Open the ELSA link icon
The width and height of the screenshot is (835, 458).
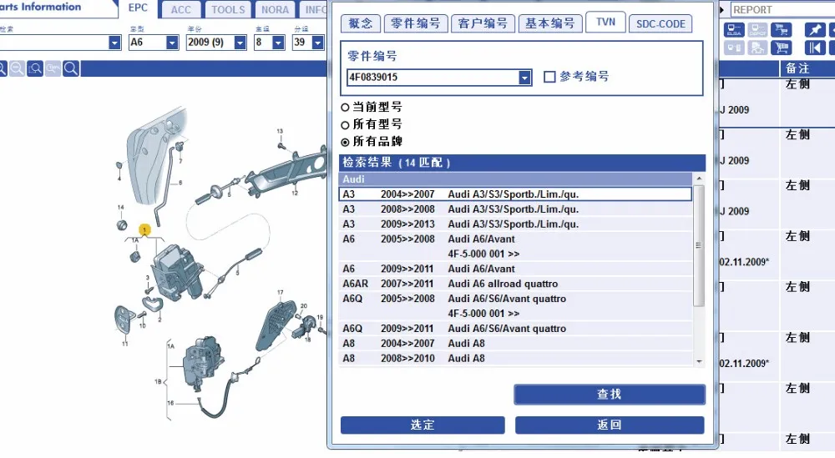coord(734,30)
